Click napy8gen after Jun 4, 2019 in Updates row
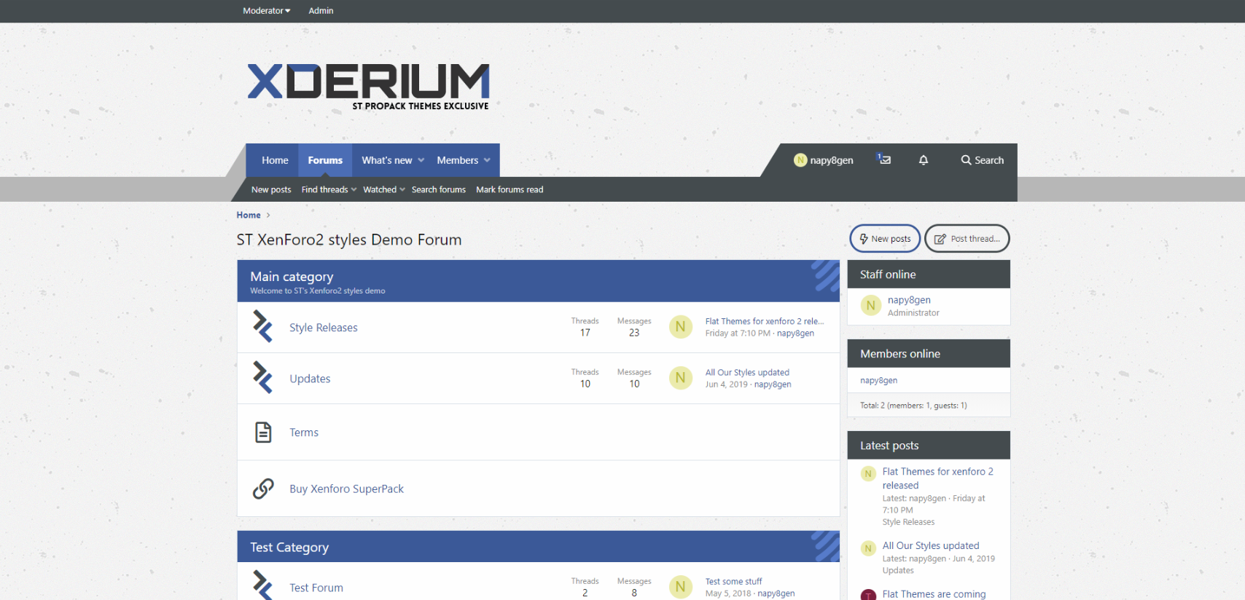1245x600 pixels. tap(773, 384)
